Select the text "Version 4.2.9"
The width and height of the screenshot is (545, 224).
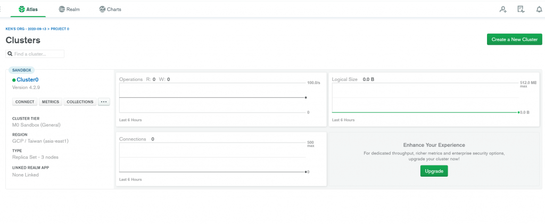(26, 87)
